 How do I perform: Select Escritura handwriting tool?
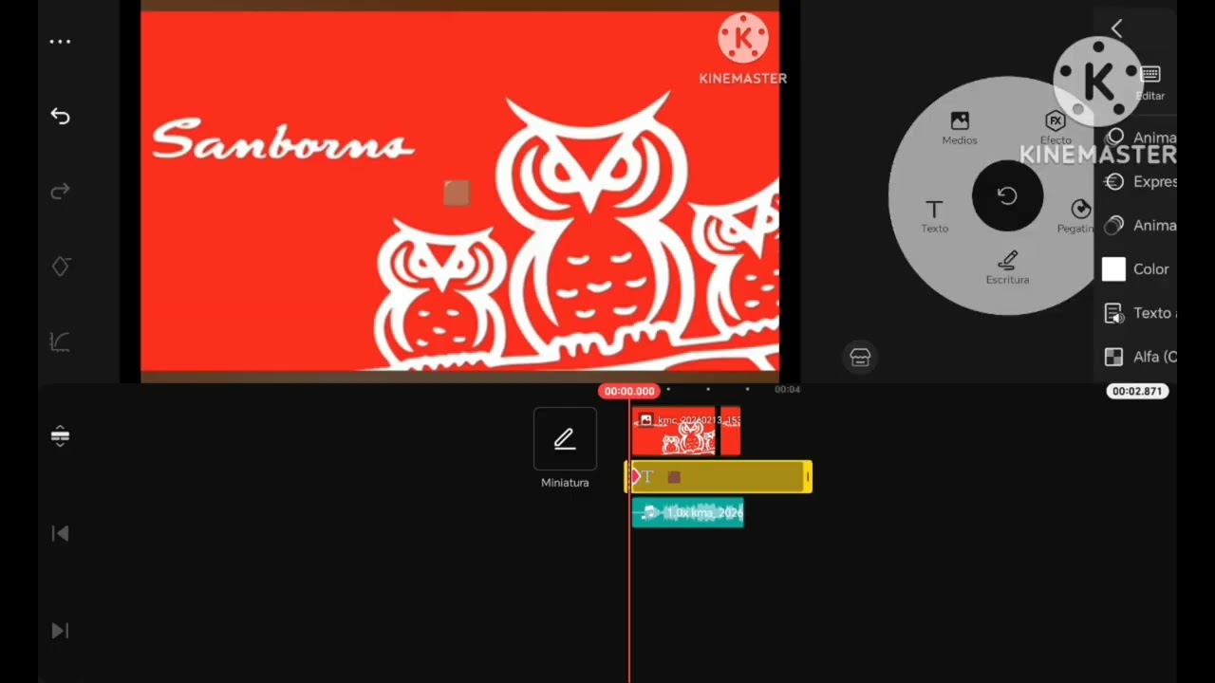click(x=1007, y=268)
